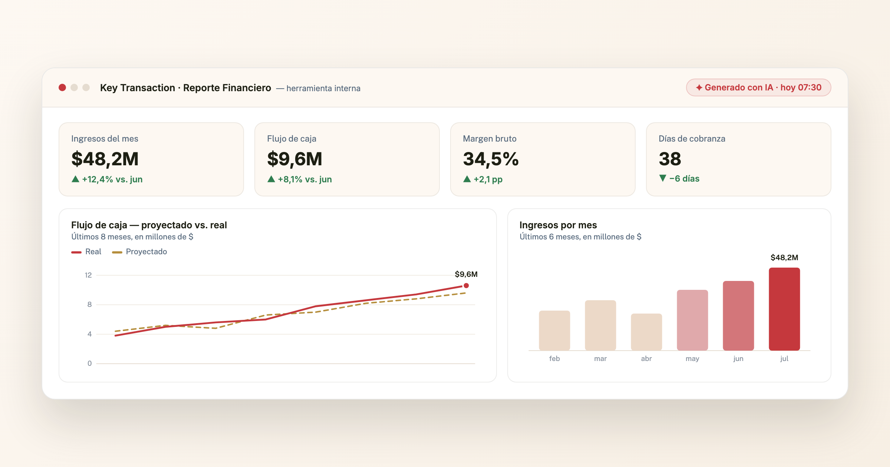This screenshot has height=467, width=890.
Task: Open the Flujo de caja KPI card
Action: 347,159
